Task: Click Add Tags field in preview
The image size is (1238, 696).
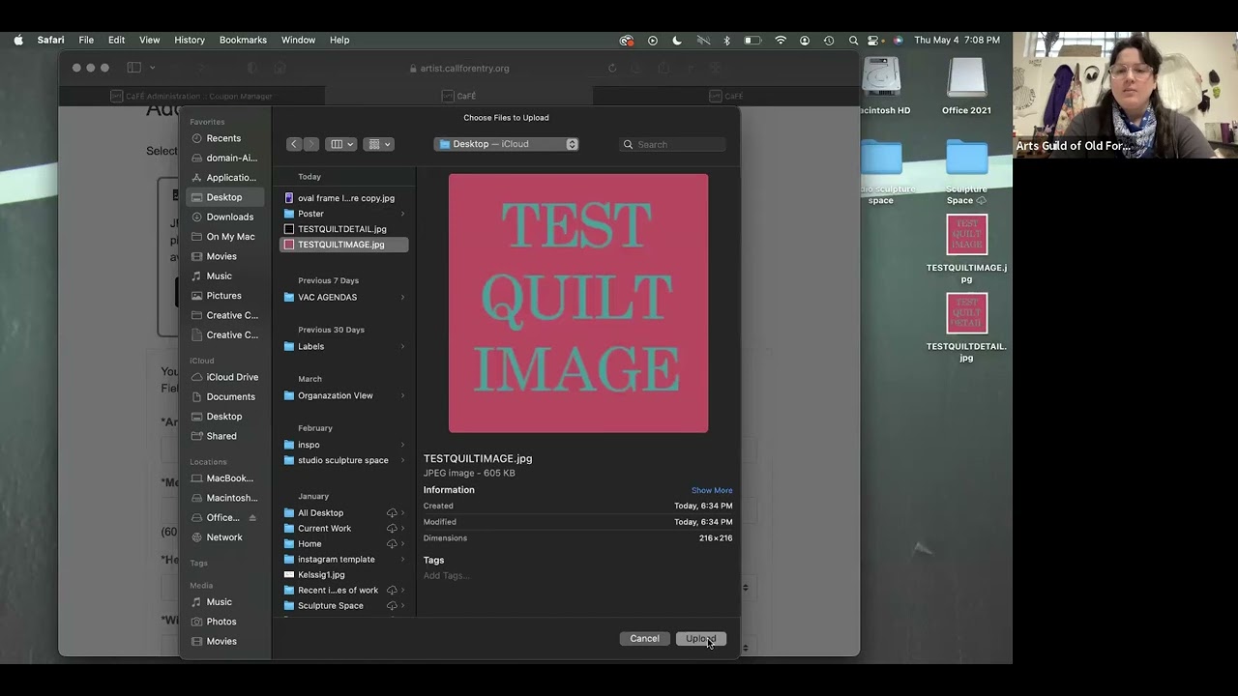Action: (447, 575)
